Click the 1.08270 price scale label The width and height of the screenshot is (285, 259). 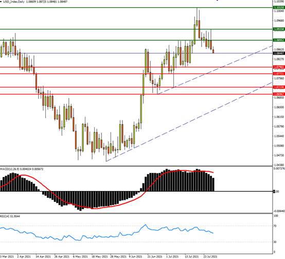(279, 59)
